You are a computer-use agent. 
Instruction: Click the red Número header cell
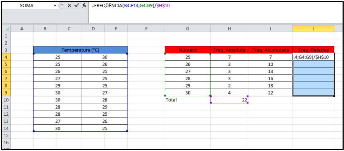tap(188, 50)
